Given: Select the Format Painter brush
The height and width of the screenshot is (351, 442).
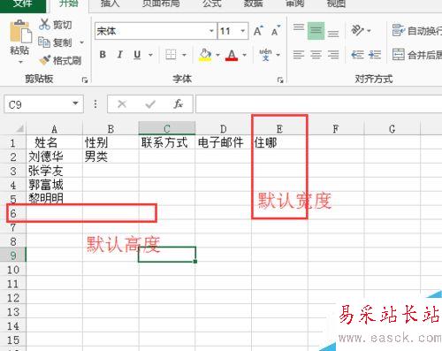Looking at the screenshot, I should (45, 60).
